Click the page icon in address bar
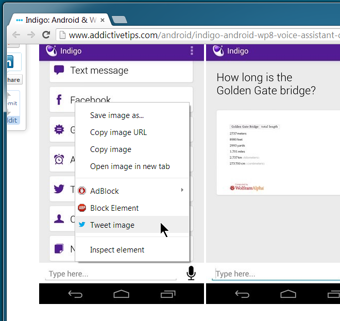Screen dimensions: 340x321 click(62, 35)
